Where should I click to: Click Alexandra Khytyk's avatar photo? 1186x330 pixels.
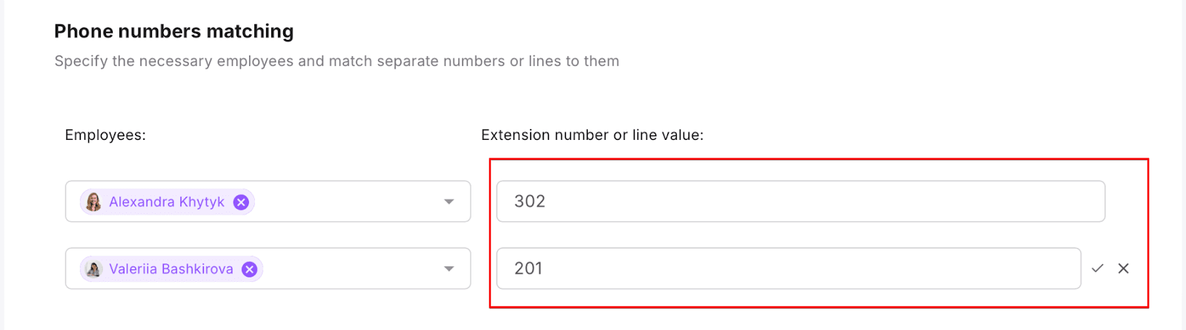[x=93, y=202]
